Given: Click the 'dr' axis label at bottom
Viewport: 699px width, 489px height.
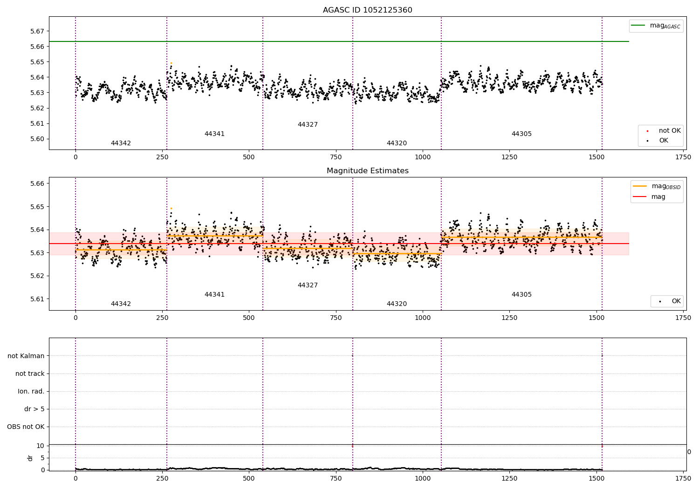Looking at the screenshot, I should tap(30, 458).
